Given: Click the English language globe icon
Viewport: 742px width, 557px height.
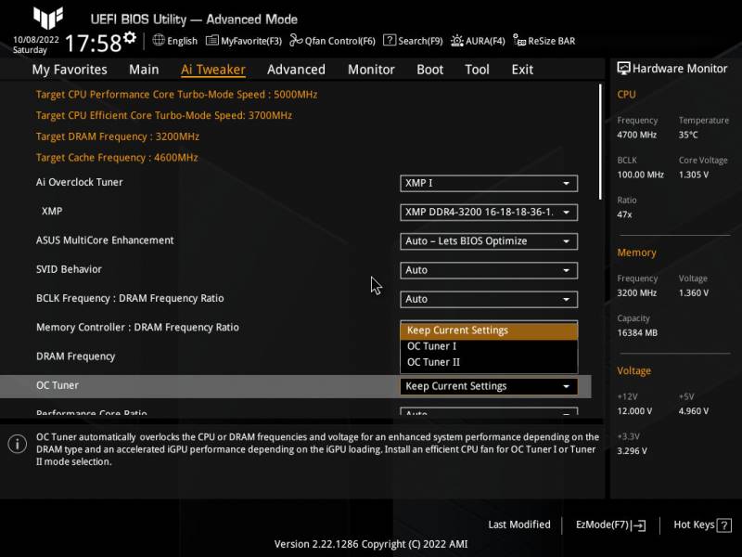Looking at the screenshot, I should (x=159, y=40).
